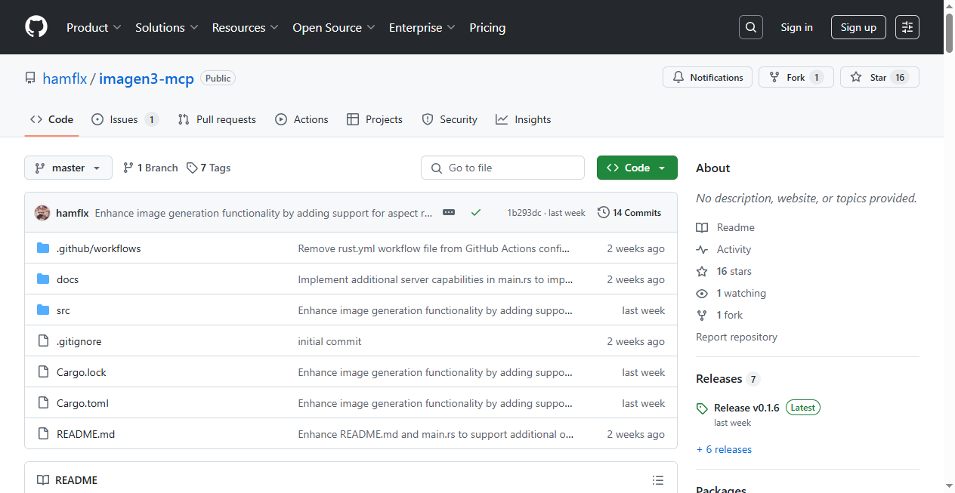Click the avatar of hamflx in commit bar
The image size is (955, 493).
point(42,213)
